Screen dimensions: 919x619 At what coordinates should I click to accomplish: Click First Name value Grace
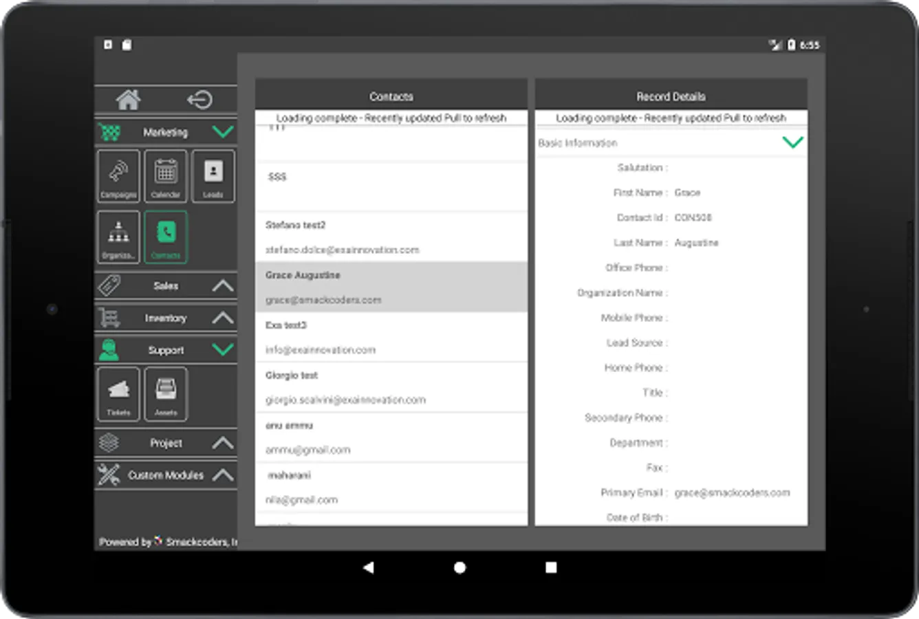[x=687, y=193]
